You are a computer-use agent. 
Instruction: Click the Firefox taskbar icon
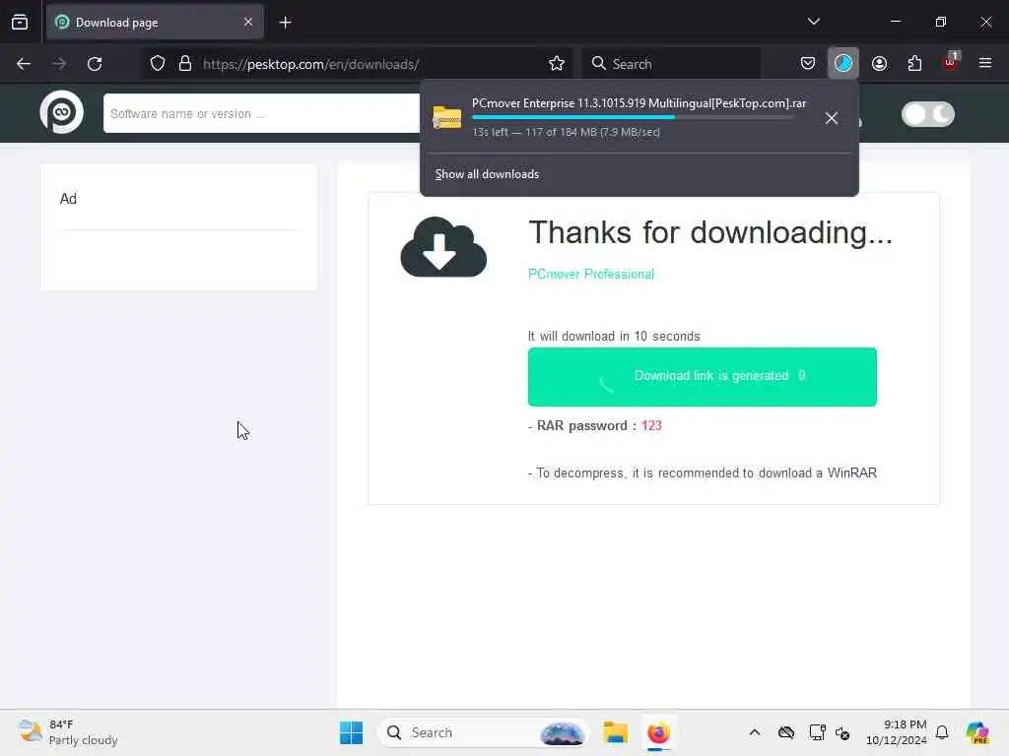coord(658,732)
